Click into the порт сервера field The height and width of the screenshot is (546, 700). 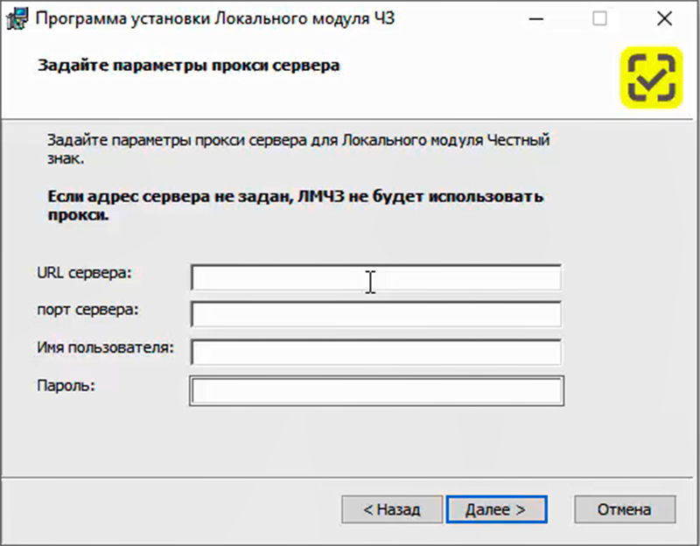375,315
